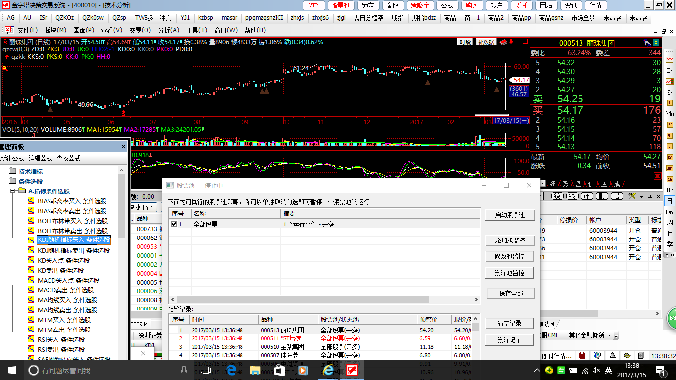Image resolution: width=676 pixels, height=380 pixels.
Task: Open the 文件(F) menu
Action: [28, 30]
